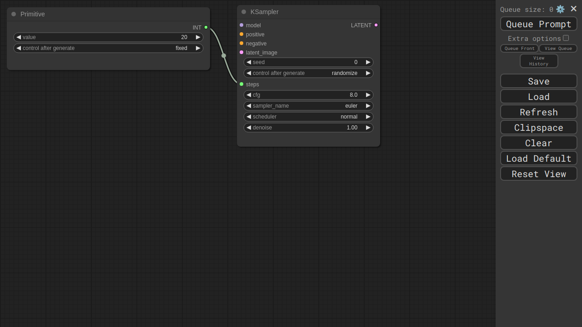Screen dimensions: 582x327
Task: Open the sampler_name euler dropdown
Action: tap(308, 106)
